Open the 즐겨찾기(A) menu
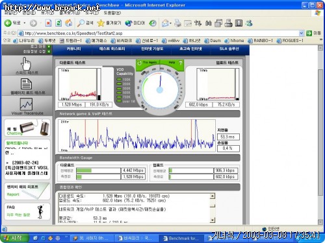This screenshot has width=325, height=243. pos(70,13)
